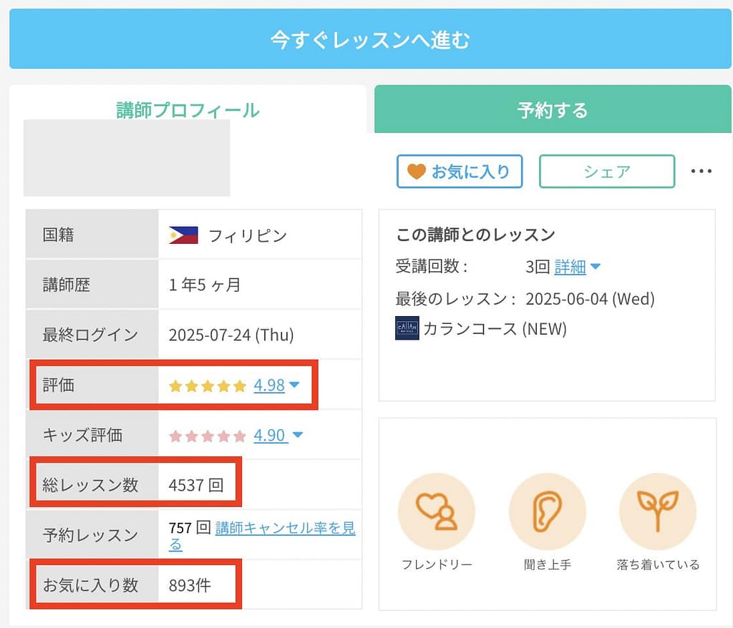
Task: Expand the 4.90 kids rating dropdown arrow
Action: tap(298, 435)
